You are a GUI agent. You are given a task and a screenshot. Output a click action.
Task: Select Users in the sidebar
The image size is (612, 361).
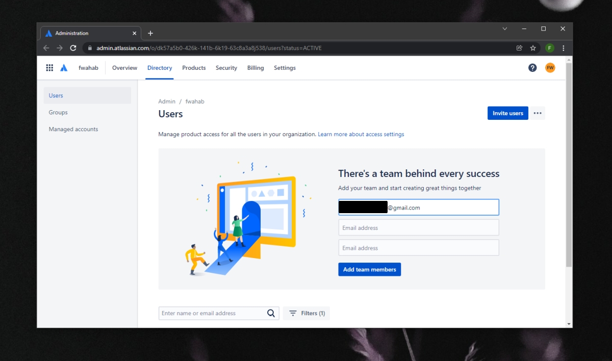[x=87, y=95]
